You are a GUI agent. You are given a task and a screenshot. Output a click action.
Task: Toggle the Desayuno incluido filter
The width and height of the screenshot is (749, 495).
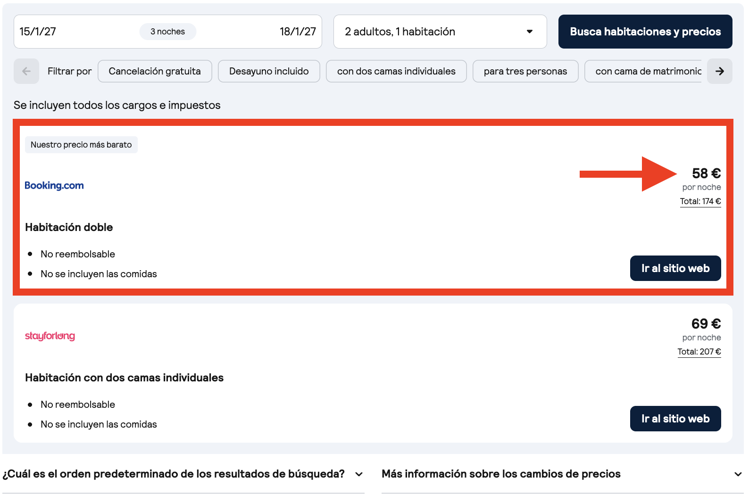pyautogui.click(x=269, y=71)
